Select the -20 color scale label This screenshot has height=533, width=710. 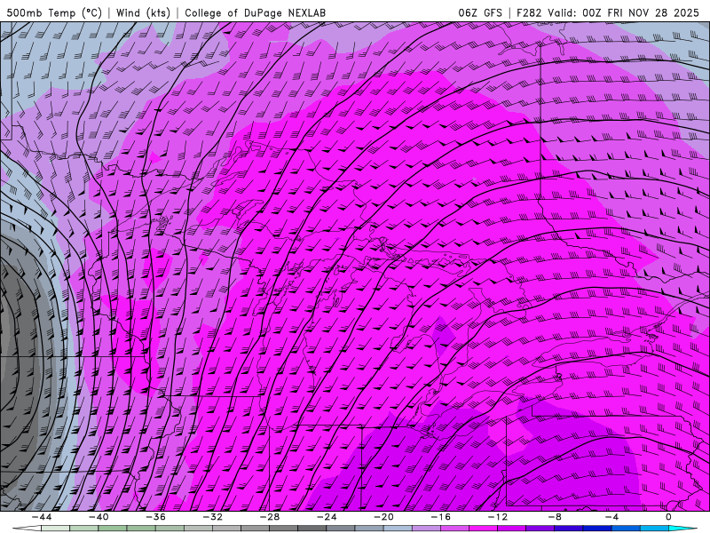(384, 517)
